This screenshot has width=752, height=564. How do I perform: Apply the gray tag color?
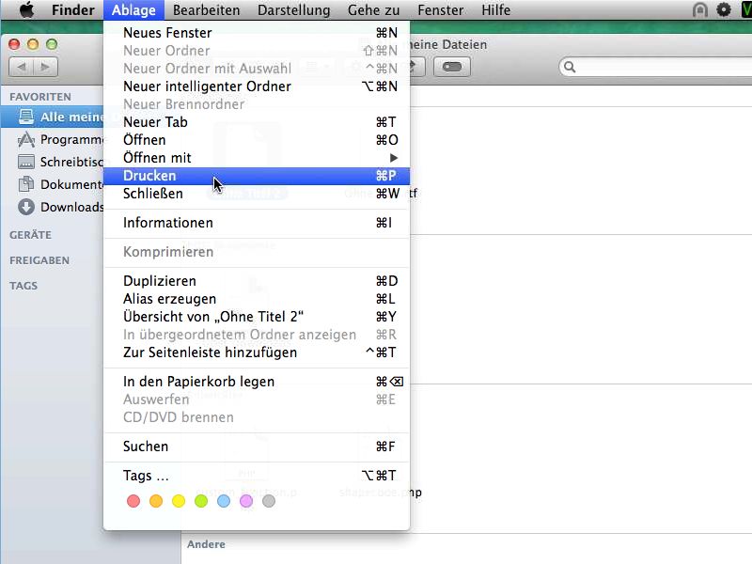coord(269,502)
